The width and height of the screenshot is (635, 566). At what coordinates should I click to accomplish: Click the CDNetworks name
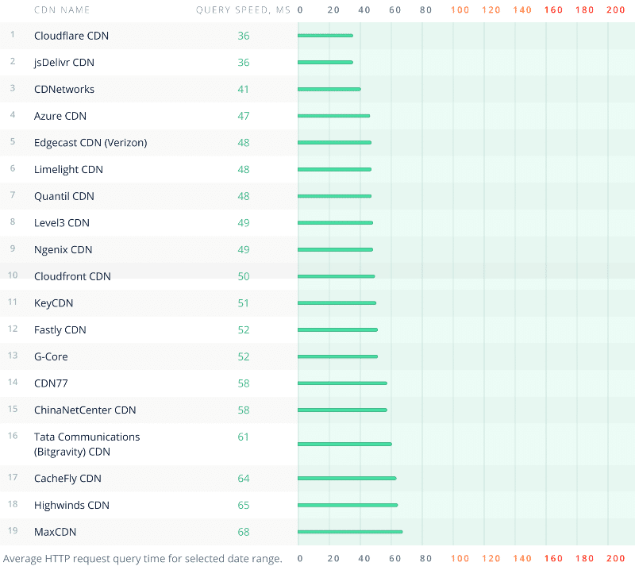pos(64,89)
